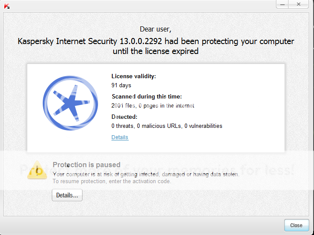Click the "Detected:" label
314x235 pixels.
(x=124, y=117)
